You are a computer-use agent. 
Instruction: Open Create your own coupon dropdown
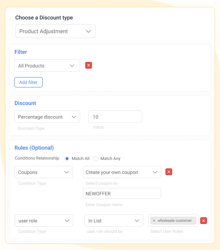click(122, 172)
